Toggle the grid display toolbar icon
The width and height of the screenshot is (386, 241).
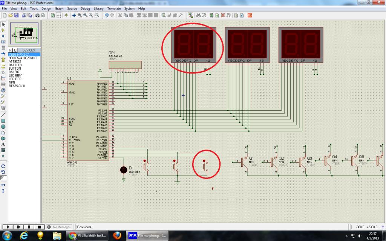[x=59, y=15]
